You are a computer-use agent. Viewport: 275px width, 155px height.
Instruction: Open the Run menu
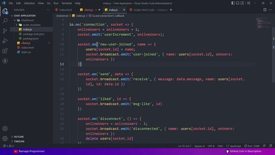[x=56, y=3]
